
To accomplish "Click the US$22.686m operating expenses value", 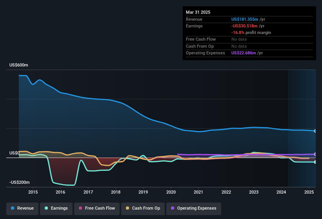I will pyautogui.click(x=244, y=53).
